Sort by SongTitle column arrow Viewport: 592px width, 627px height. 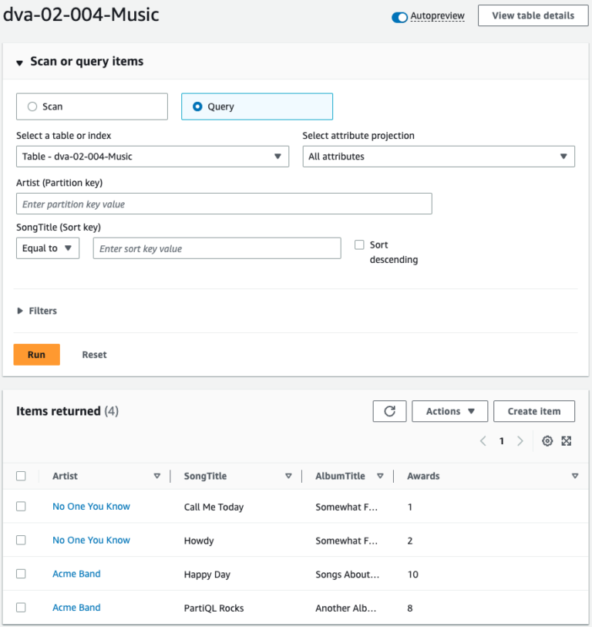[288, 476]
